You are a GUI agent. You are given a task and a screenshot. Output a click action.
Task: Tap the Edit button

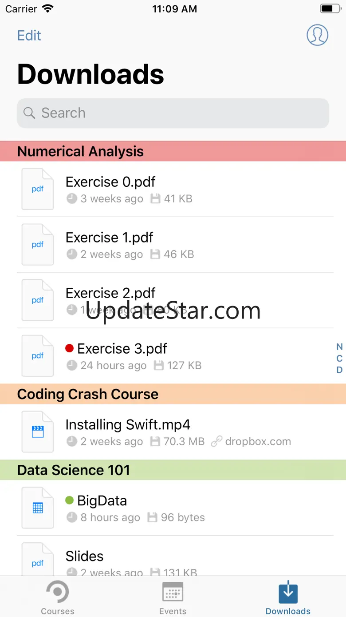pyautogui.click(x=29, y=36)
